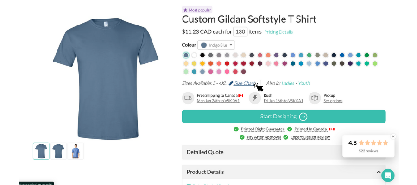Show the model wearing shirt thumbnail
This screenshot has height=185, width=417.
tap(76, 151)
